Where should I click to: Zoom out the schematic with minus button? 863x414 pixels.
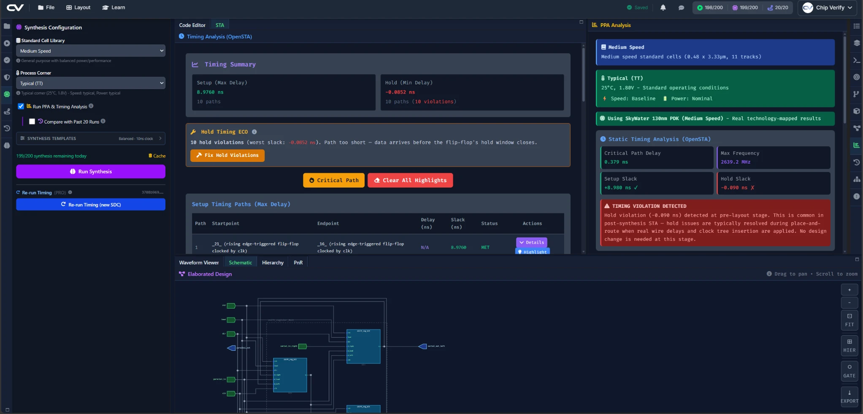849,303
